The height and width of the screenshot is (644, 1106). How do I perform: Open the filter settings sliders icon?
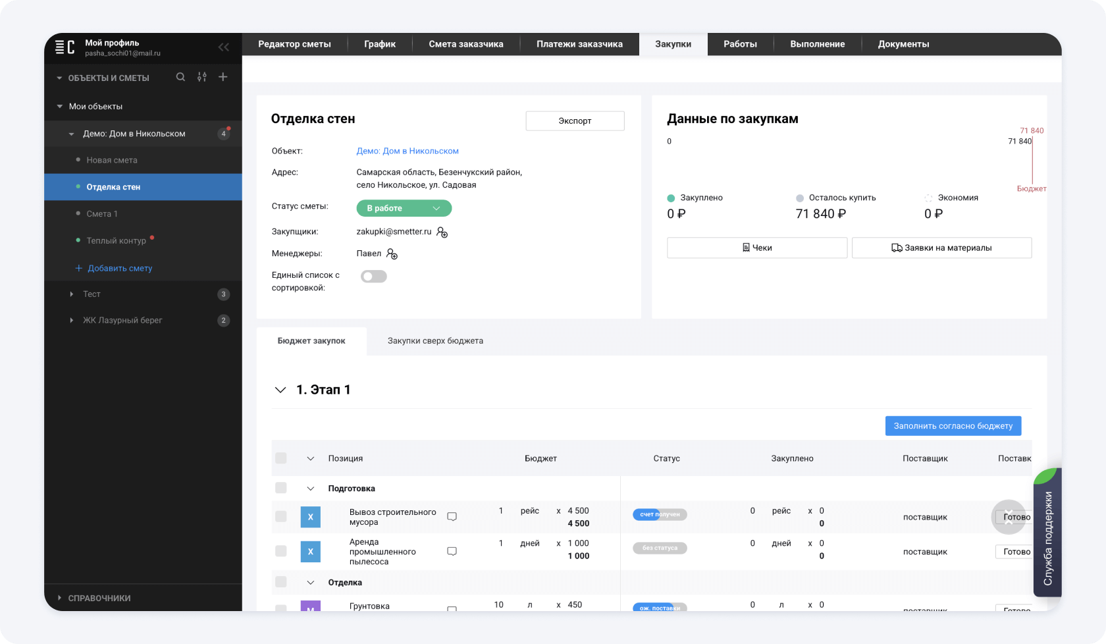tap(202, 77)
